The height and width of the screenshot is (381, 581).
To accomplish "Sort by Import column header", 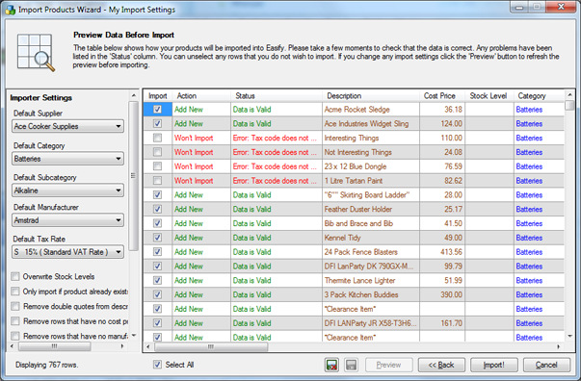I will point(158,96).
